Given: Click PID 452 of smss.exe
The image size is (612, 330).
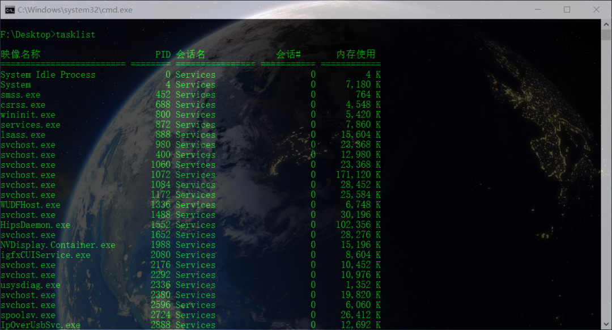Looking at the screenshot, I should [163, 95].
